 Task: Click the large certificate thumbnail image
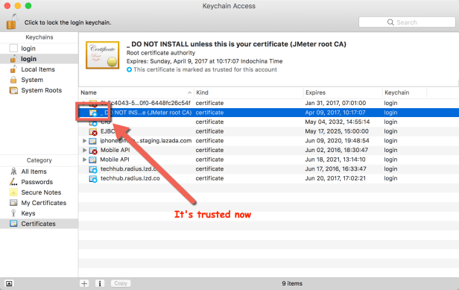[103, 55]
